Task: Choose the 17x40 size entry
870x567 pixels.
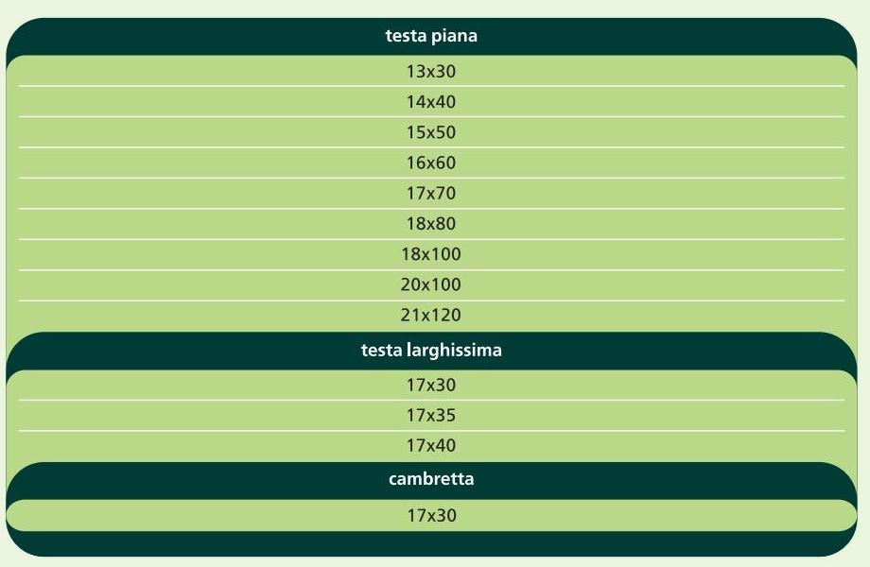Action: (431, 445)
